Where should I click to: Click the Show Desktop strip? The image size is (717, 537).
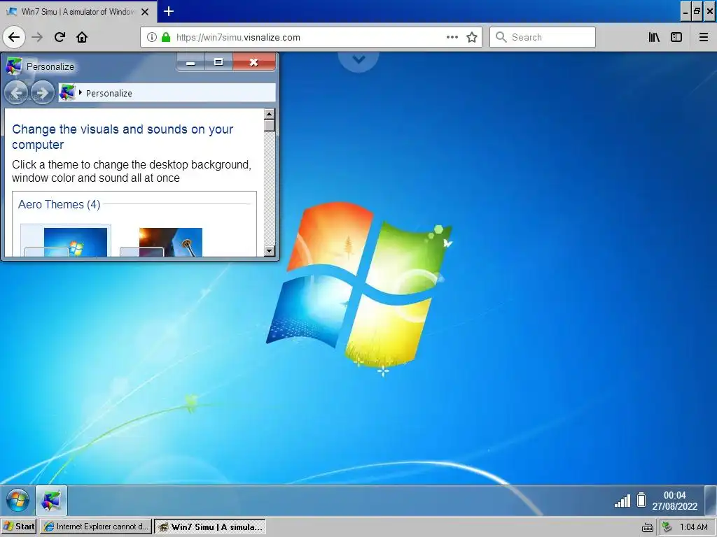(x=710, y=501)
